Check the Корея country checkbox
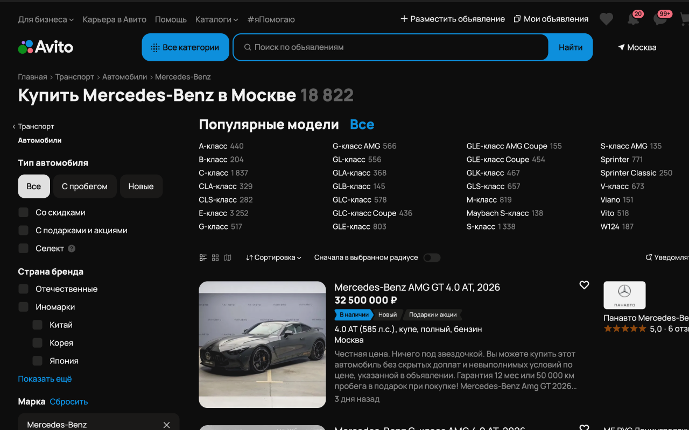Screen dimensions: 689x430 tap(37, 343)
